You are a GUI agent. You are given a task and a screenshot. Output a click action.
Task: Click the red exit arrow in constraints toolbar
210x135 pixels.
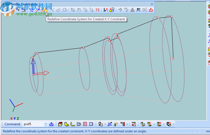click(x=151, y=10)
